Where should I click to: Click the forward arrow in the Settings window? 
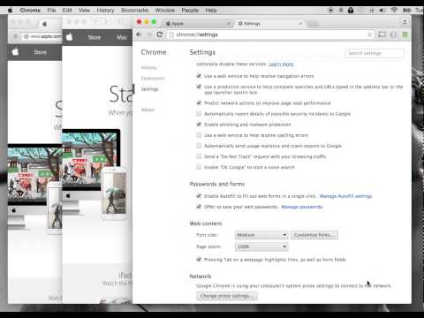pyautogui.click(x=149, y=34)
